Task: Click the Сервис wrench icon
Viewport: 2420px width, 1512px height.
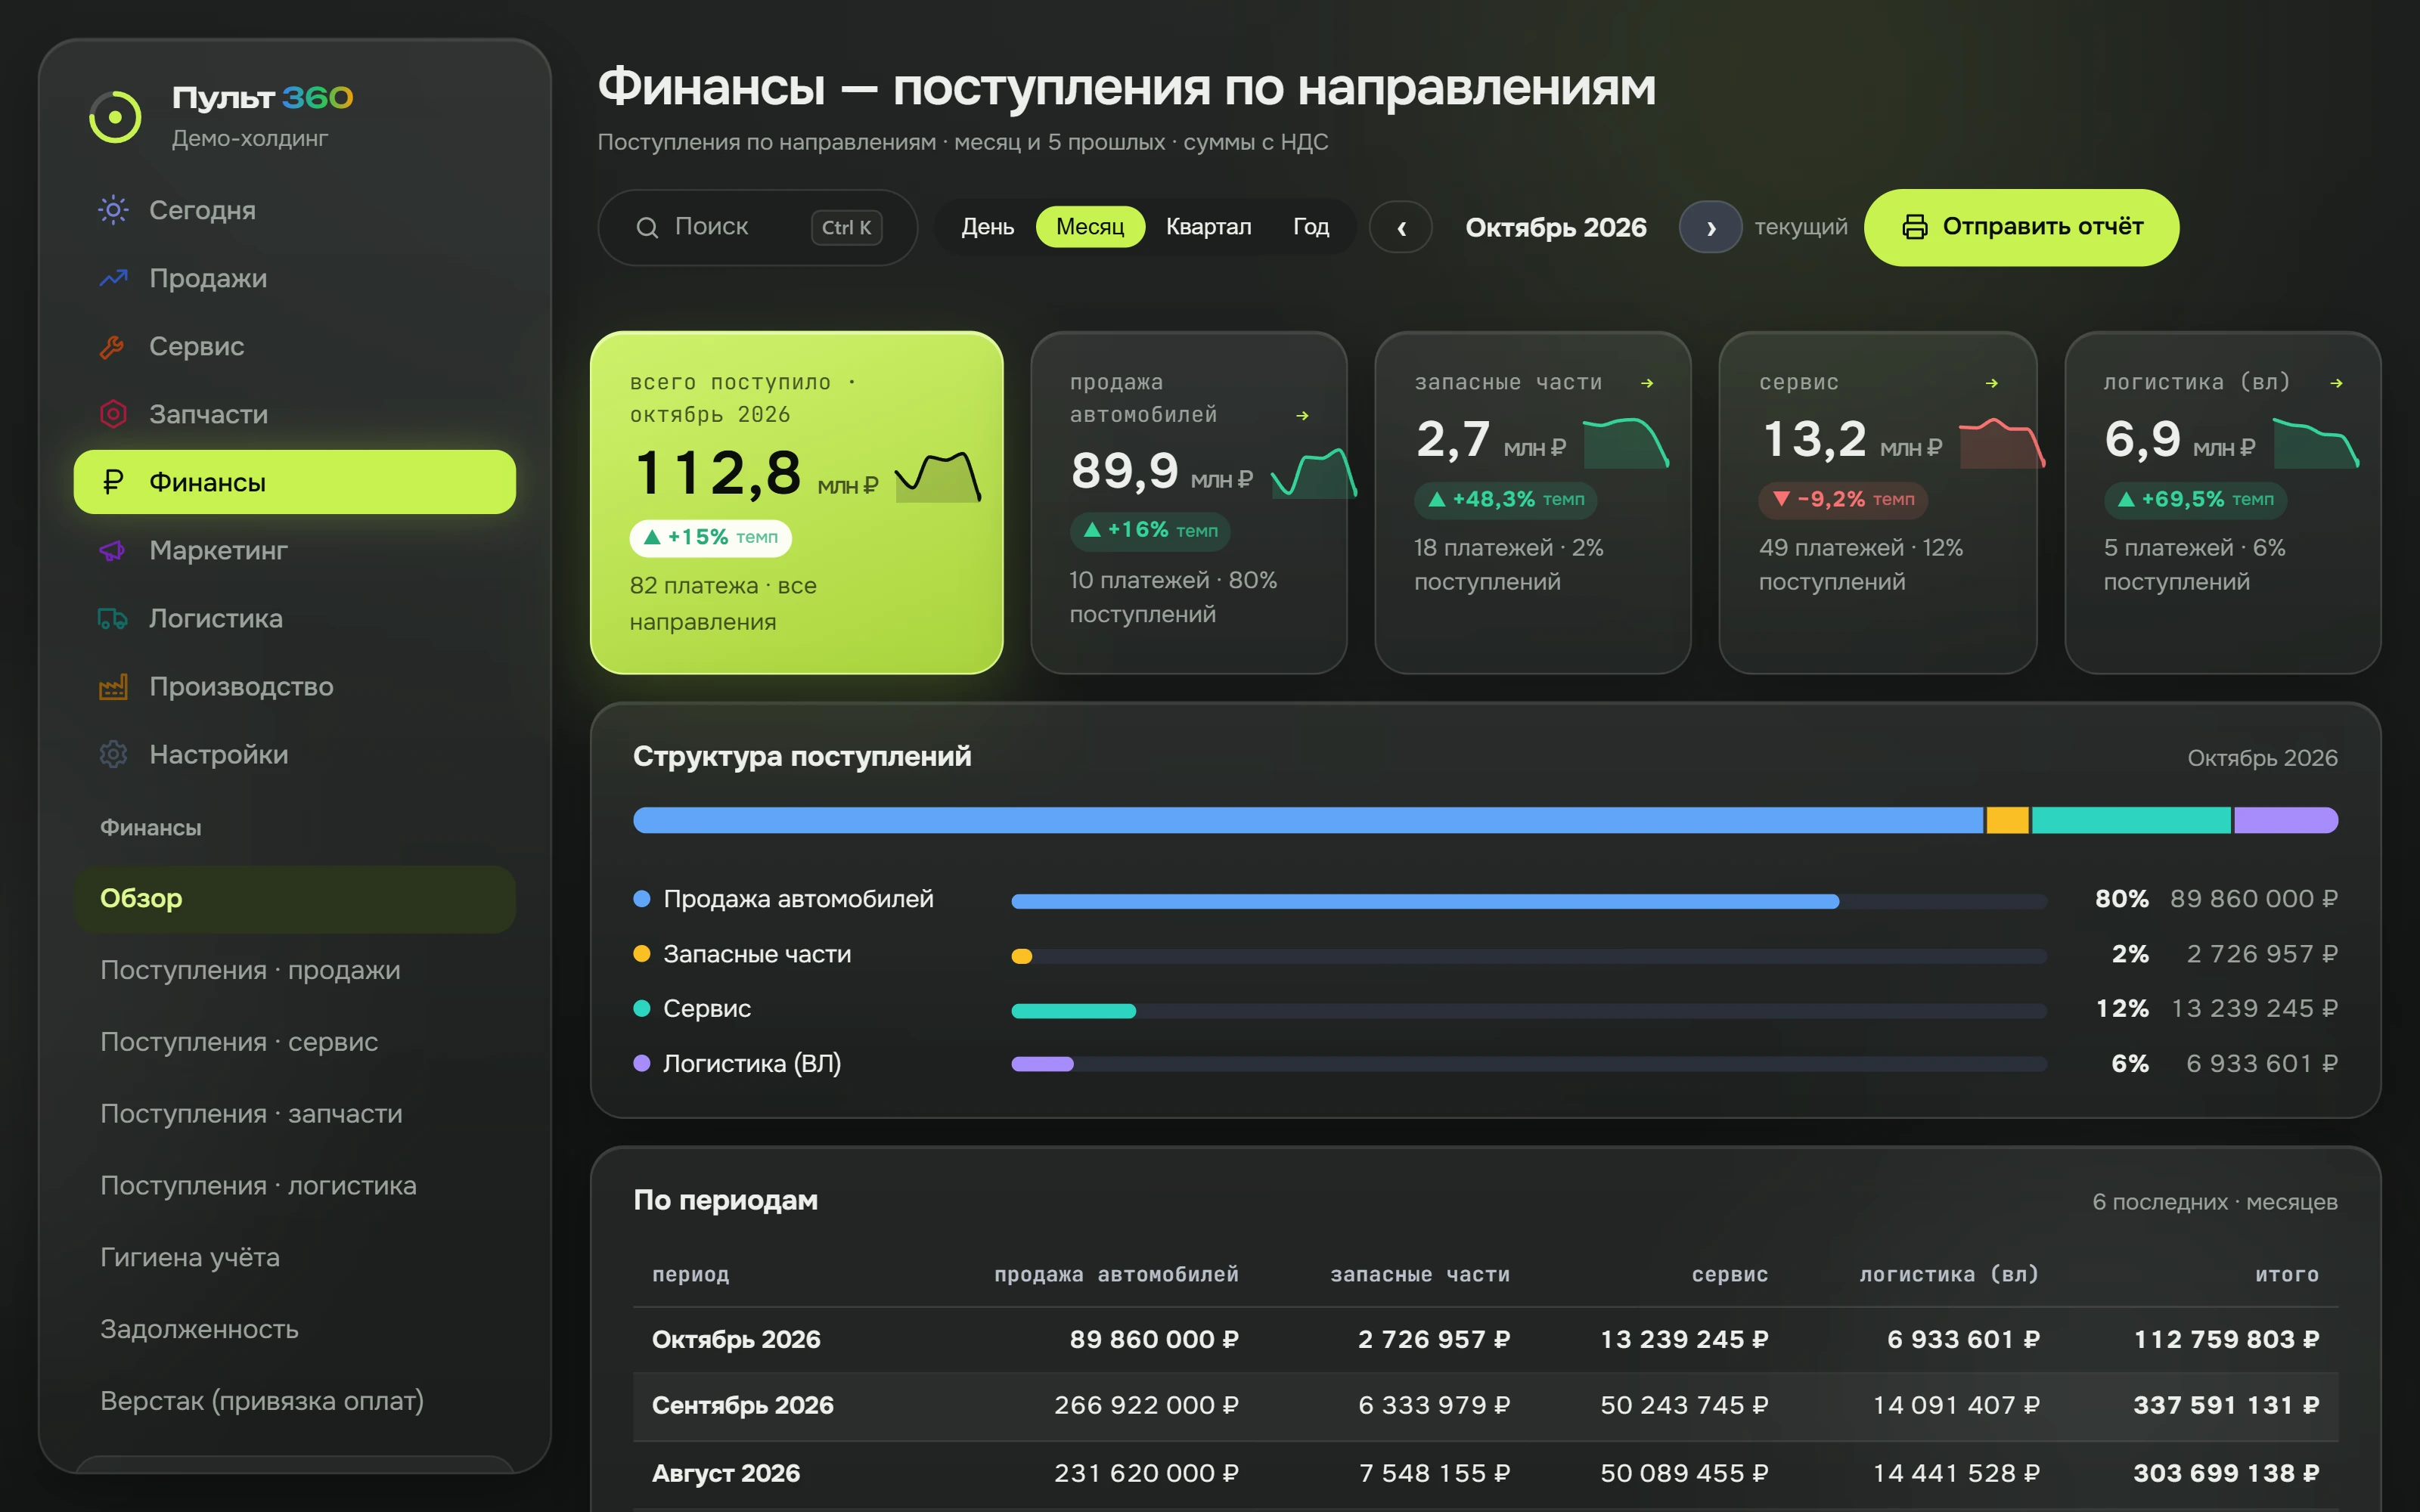Action: pos(113,346)
